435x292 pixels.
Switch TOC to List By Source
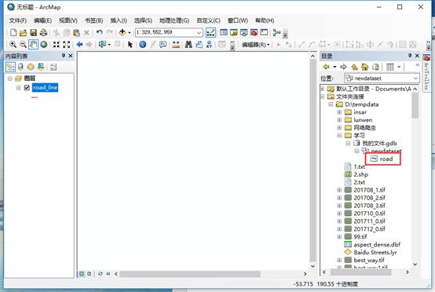tap(20, 67)
